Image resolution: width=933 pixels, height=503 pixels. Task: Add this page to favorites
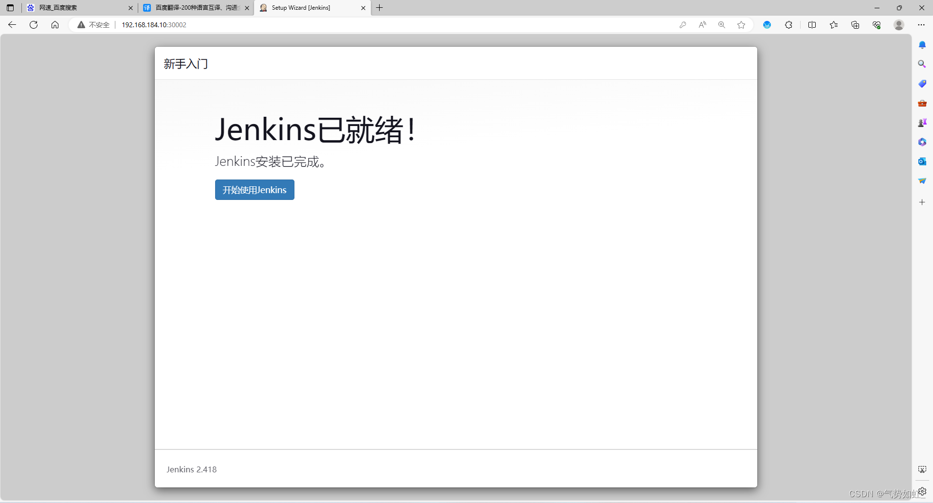click(x=741, y=25)
